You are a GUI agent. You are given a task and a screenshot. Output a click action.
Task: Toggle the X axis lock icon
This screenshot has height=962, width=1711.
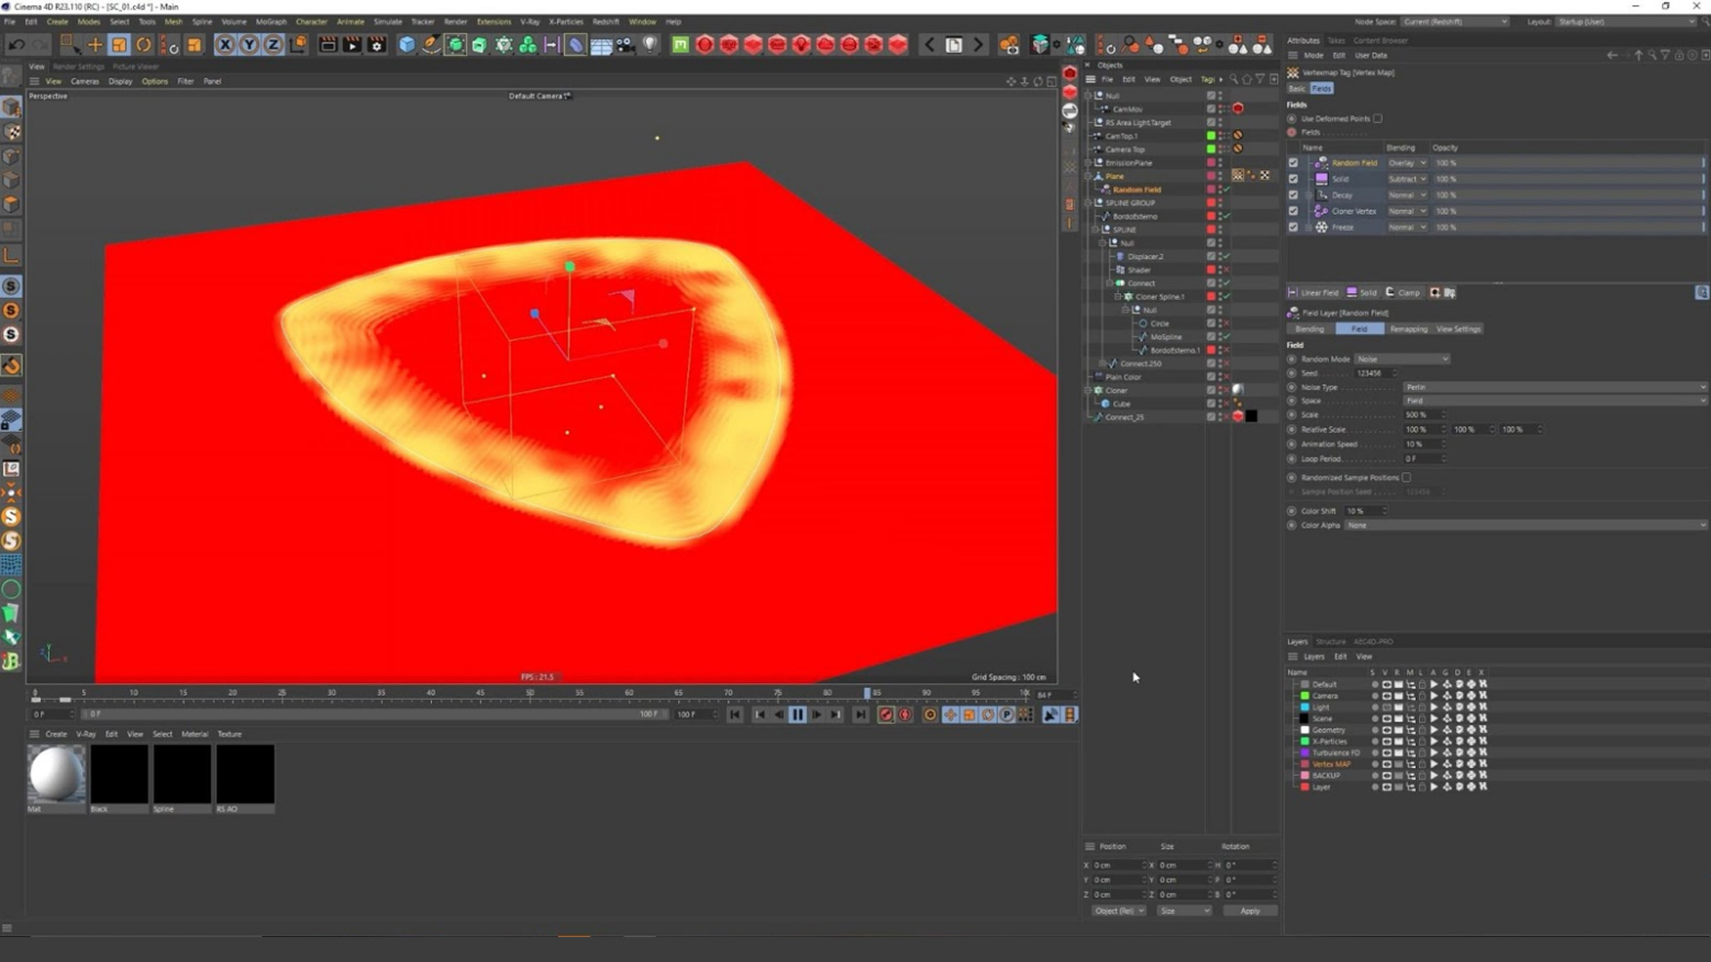click(225, 45)
